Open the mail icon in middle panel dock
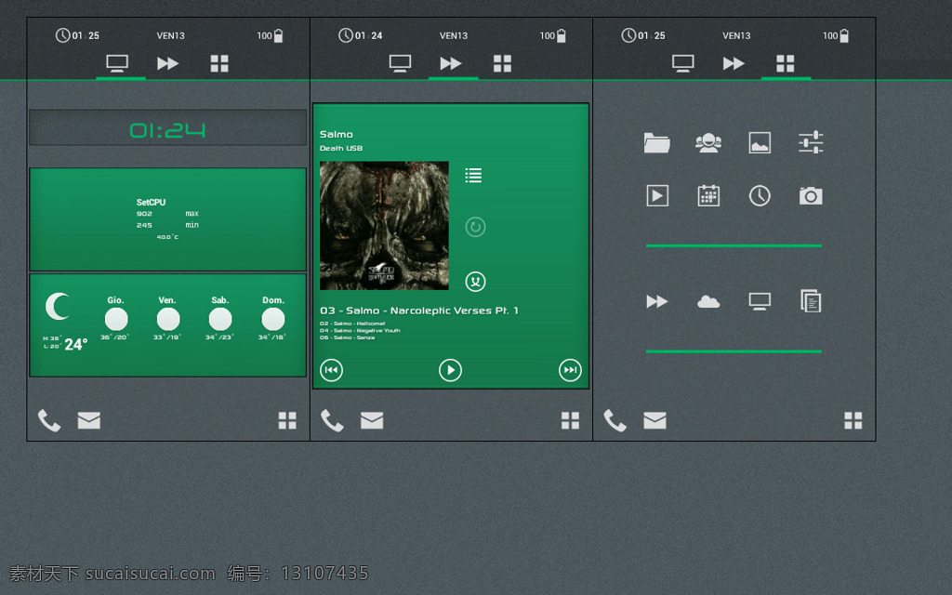Image resolution: width=952 pixels, height=595 pixels. [x=372, y=420]
